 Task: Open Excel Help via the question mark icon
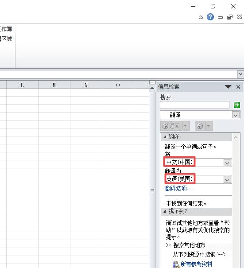[x=210, y=17]
